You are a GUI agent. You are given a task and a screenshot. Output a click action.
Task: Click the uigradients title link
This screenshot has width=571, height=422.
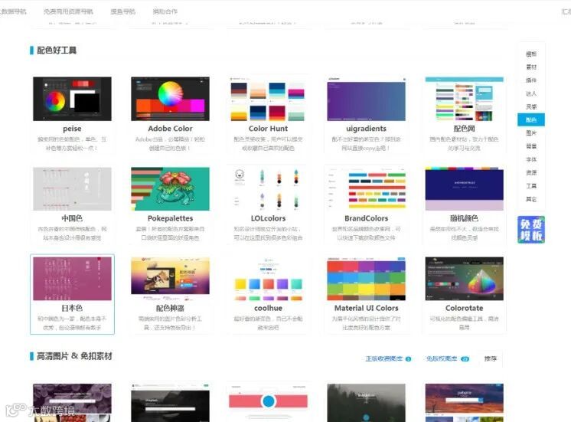[366, 129]
